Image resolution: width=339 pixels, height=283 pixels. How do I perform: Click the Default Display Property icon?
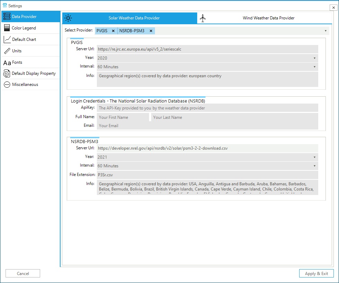point(7,73)
